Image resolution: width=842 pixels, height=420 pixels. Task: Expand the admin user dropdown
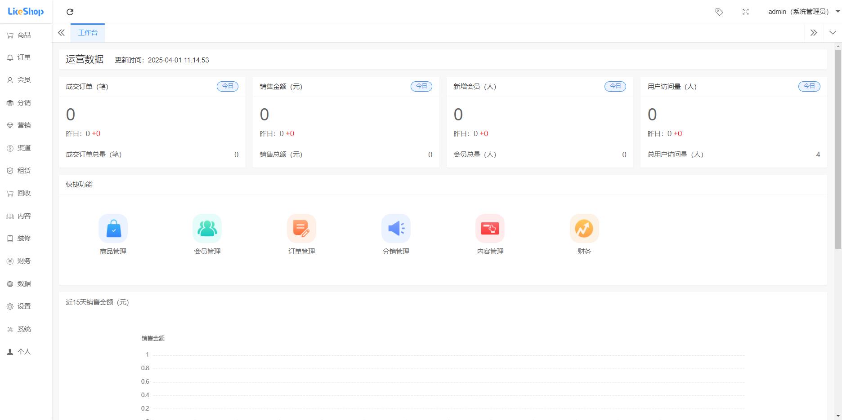803,12
